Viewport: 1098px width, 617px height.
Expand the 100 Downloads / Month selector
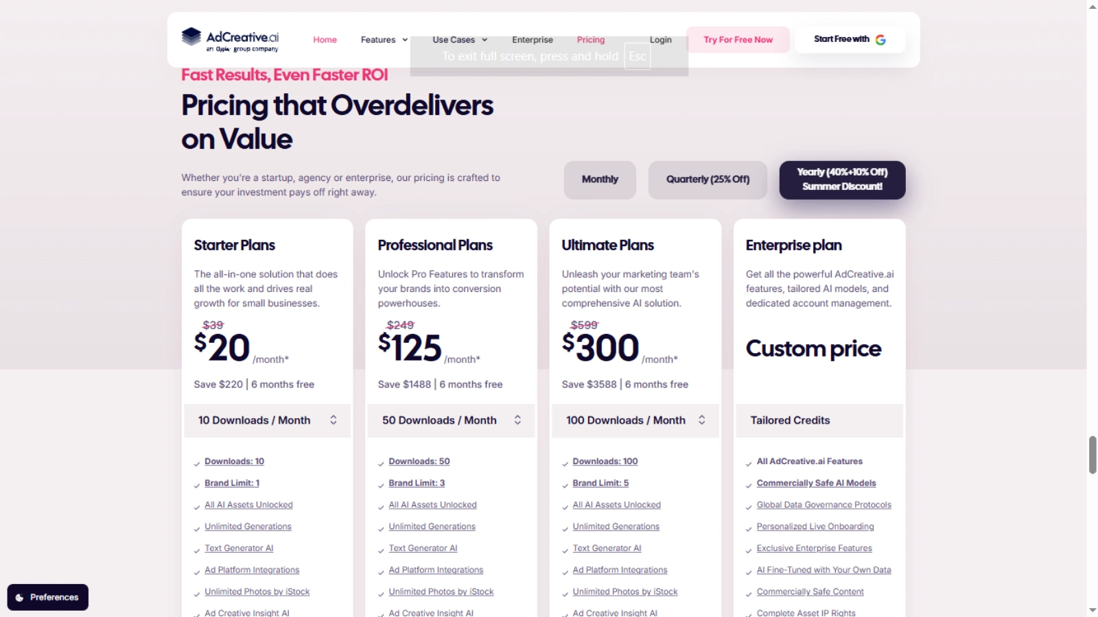(x=635, y=420)
